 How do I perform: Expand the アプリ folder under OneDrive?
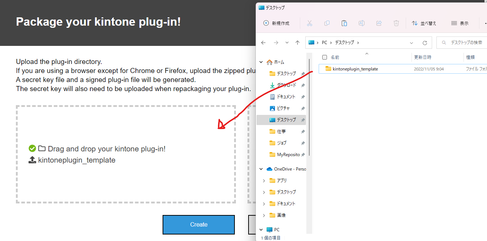(264, 181)
